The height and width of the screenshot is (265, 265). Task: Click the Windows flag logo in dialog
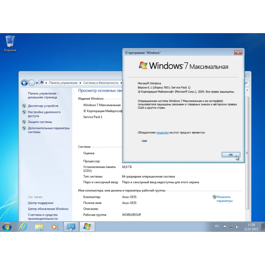(x=143, y=65)
